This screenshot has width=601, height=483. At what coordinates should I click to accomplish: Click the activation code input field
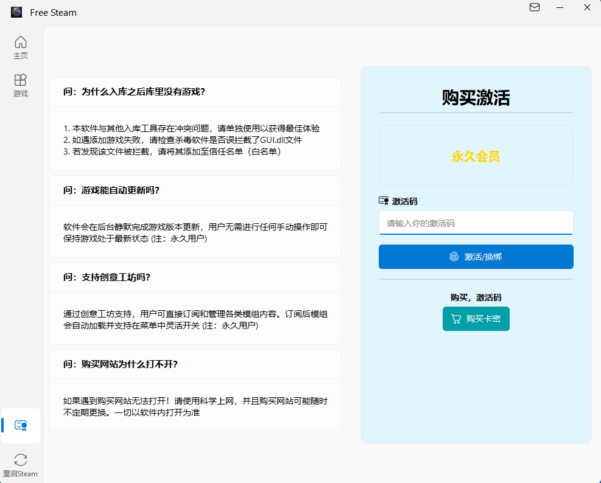(476, 223)
